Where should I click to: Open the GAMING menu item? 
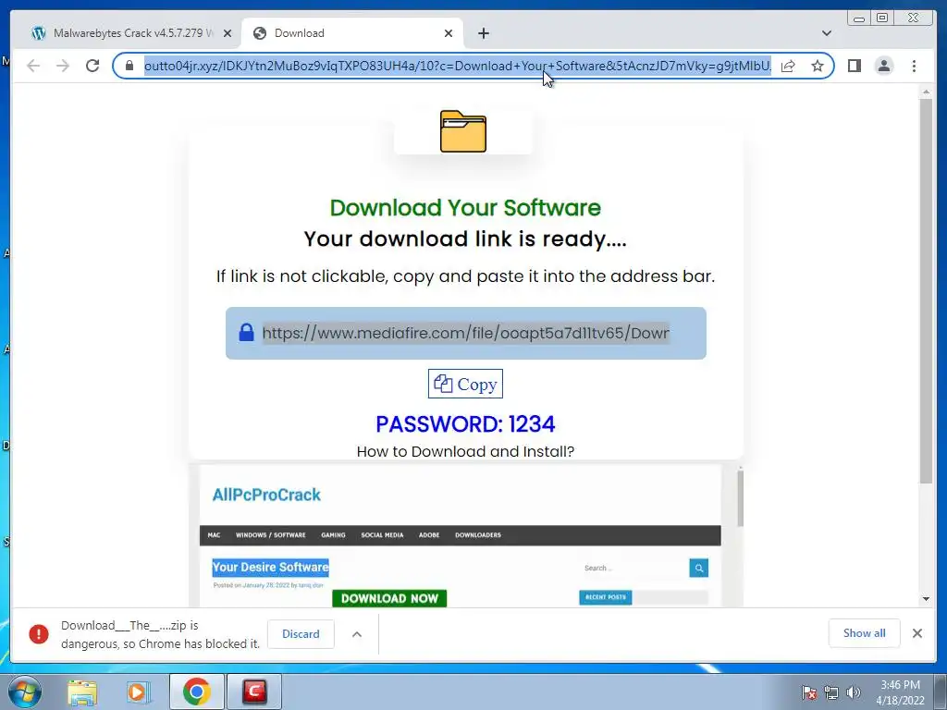point(333,535)
